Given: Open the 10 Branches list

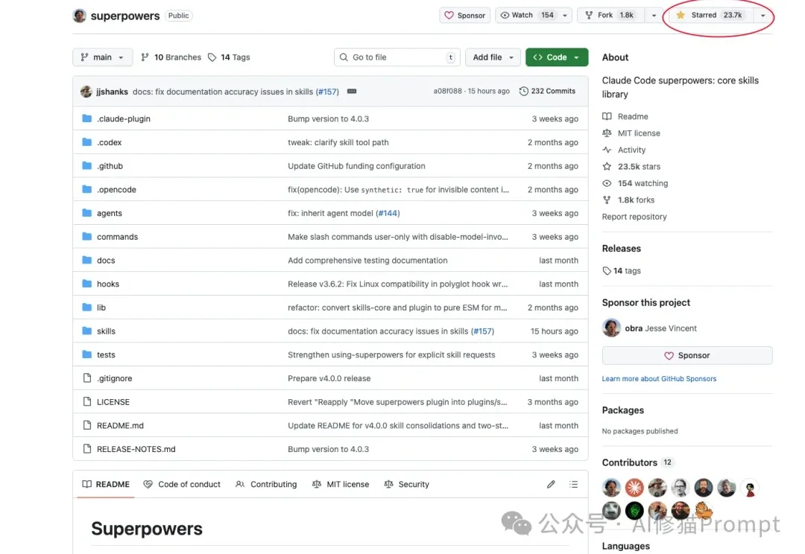Looking at the screenshot, I should (x=171, y=57).
